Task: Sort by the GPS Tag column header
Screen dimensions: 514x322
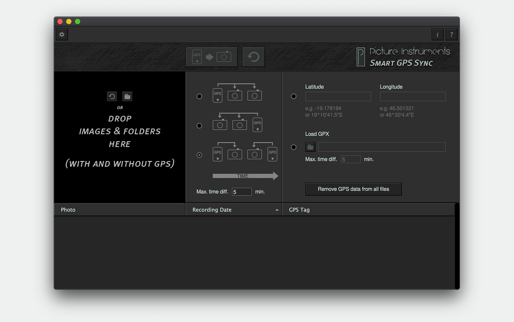Action: coord(368,210)
